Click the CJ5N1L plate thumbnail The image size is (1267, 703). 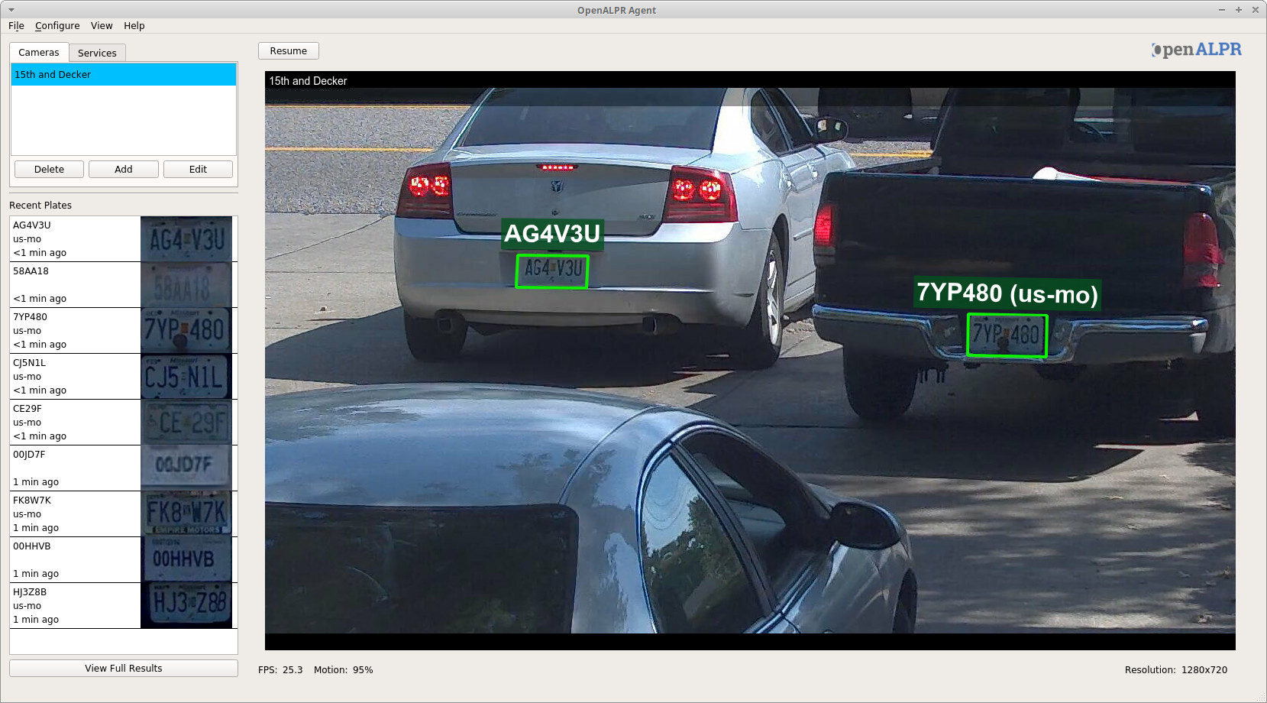point(186,376)
